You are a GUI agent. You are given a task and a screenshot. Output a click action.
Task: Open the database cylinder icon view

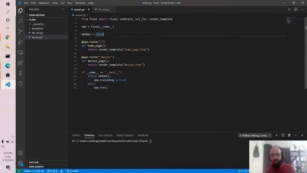[20, 84]
